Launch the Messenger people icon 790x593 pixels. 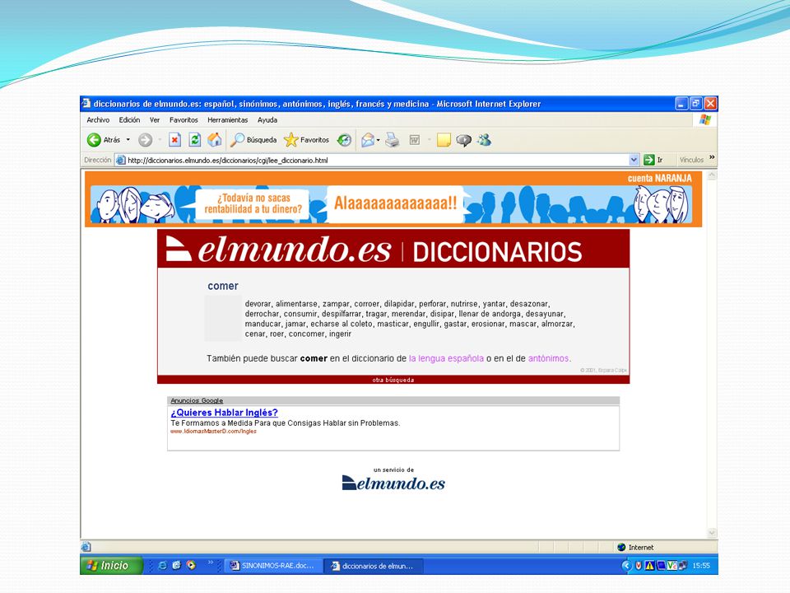click(x=484, y=140)
